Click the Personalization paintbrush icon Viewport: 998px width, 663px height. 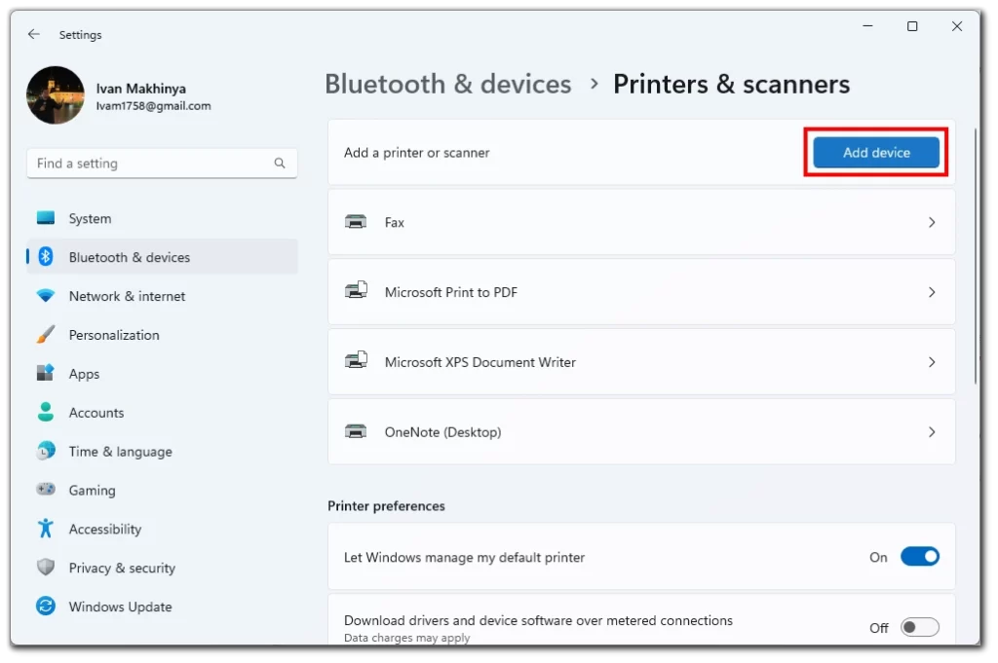click(46, 334)
